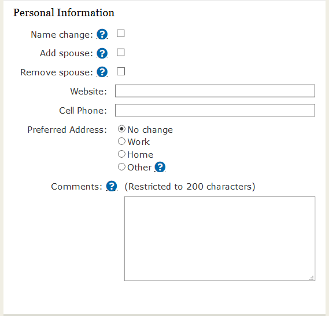Open help icon beside Name change
The image size is (329, 316).
point(102,34)
